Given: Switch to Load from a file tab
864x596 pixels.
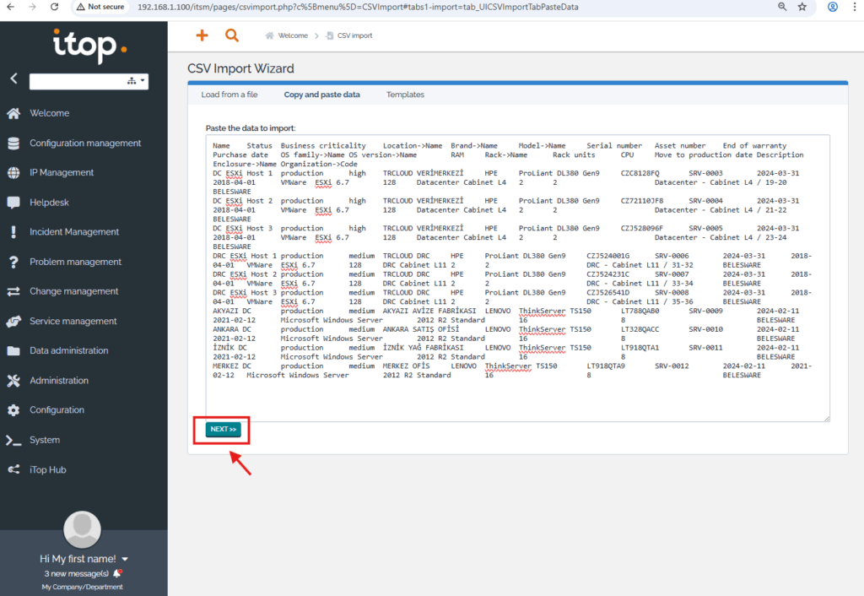Looking at the screenshot, I should [x=229, y=95].
